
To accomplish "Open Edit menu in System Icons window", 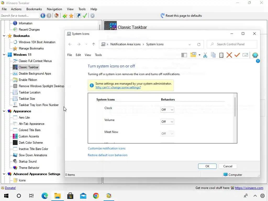I will (78, 55).
